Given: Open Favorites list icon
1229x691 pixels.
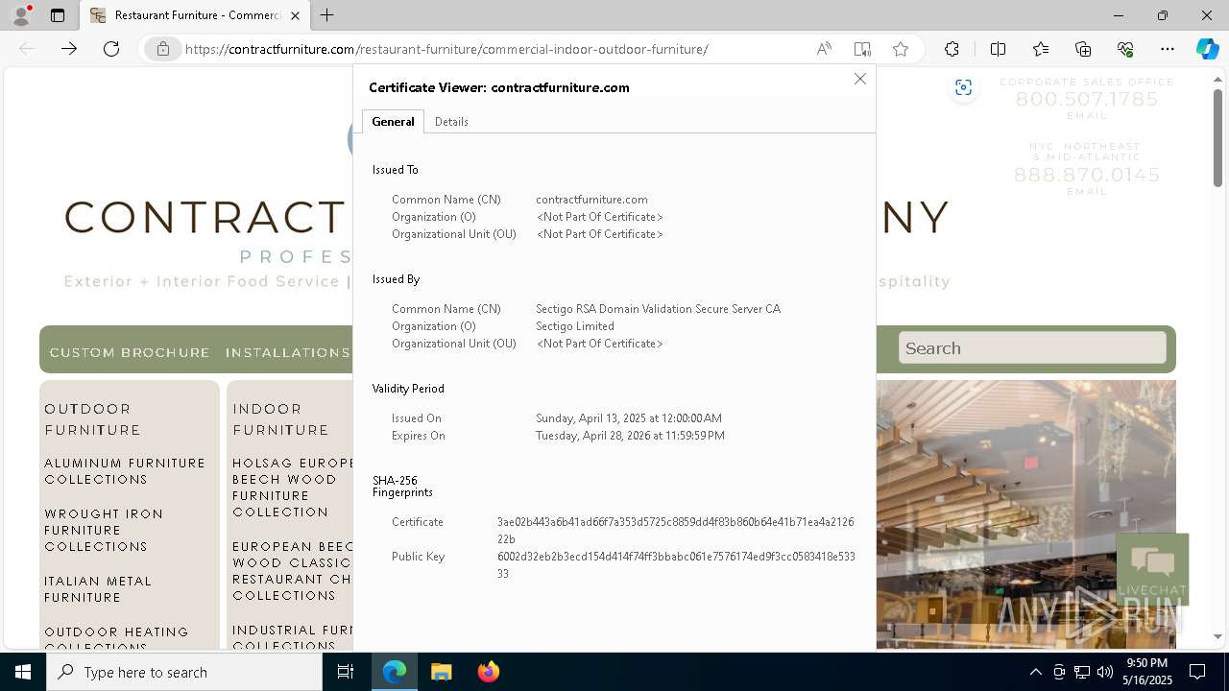Looking at the screenshot, I should pos(1041,49).
